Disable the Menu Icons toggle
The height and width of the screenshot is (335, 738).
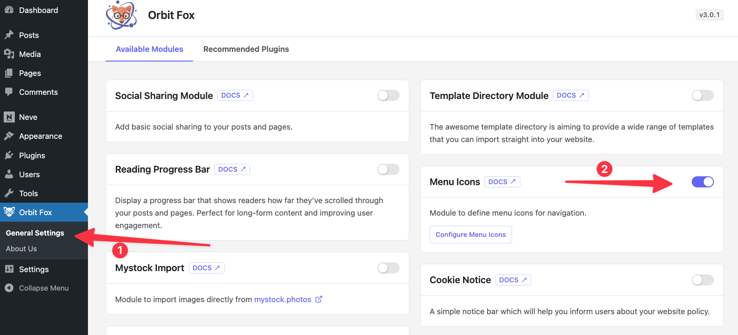(702, 182)
